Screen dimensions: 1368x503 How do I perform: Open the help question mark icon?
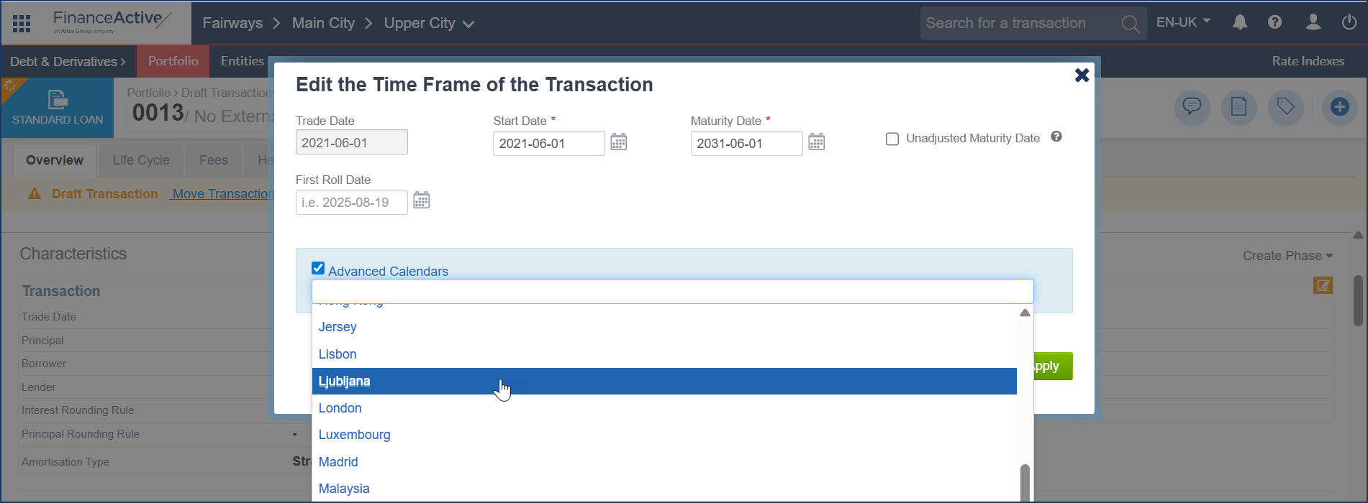click(1274, 22)
